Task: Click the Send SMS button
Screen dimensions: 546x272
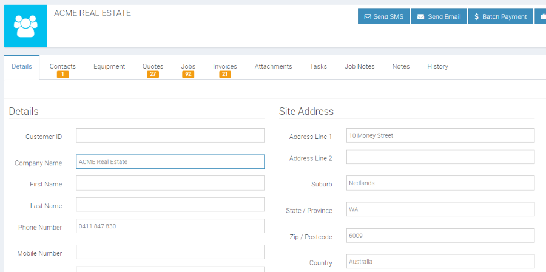Action: pos(384,16)
